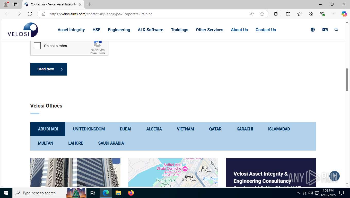The width and height of the screenshot is (350, 198).
Task: Click the reCAPTCHA Privacy link
Action: pyautogui.click(x=94, y=53)
